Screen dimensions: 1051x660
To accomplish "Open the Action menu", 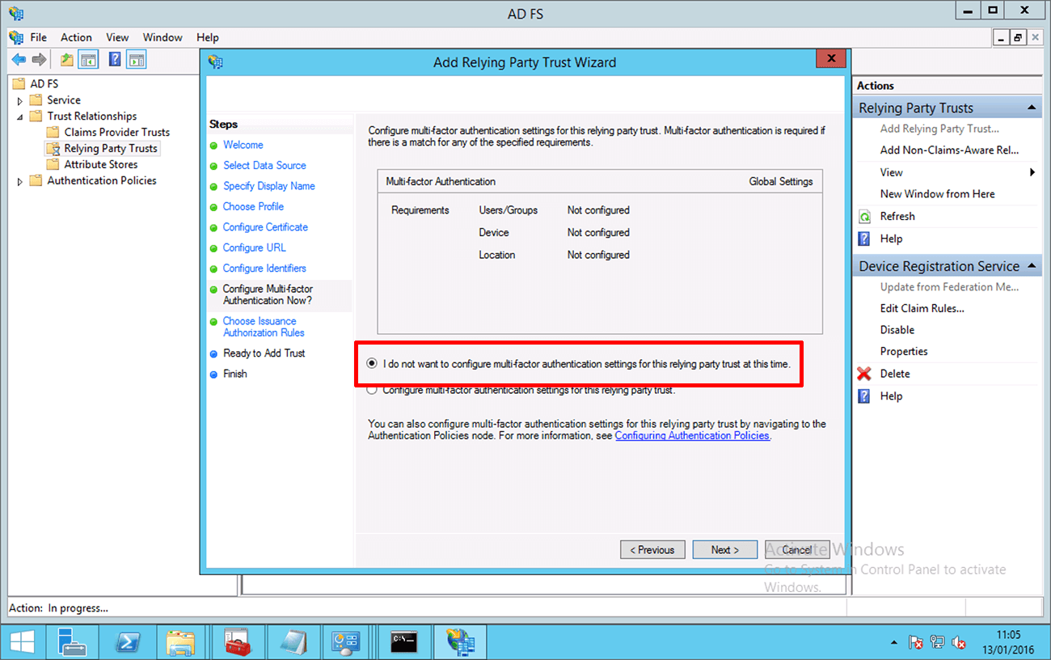I will point(76,37).
